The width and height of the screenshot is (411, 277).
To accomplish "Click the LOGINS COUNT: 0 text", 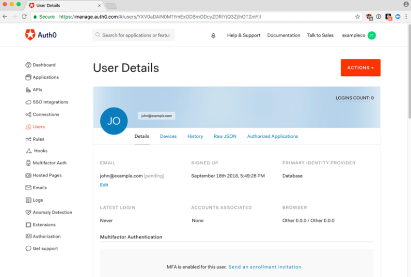I will 354,98.
